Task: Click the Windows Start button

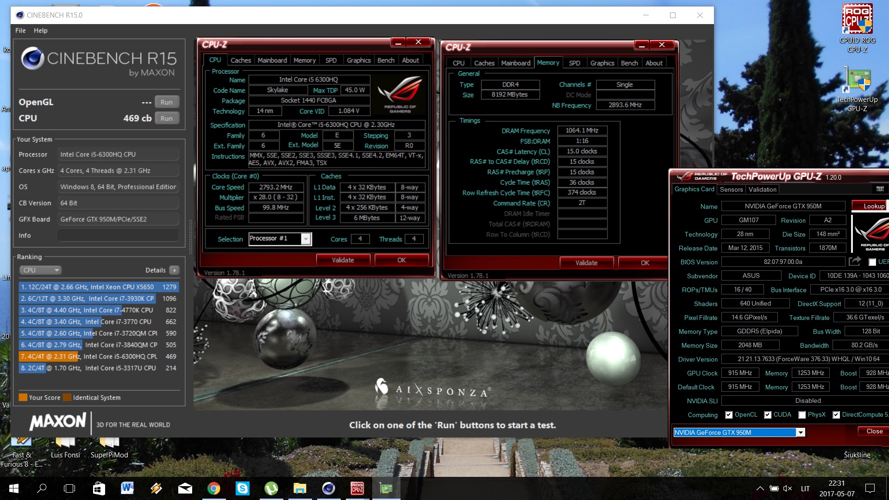Action: (14, 488)
